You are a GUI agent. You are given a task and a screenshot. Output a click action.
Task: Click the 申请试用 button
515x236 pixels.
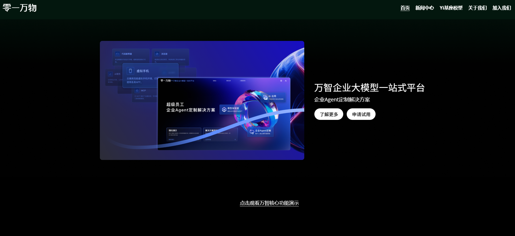pyautogui.click(x=361, y=114)
